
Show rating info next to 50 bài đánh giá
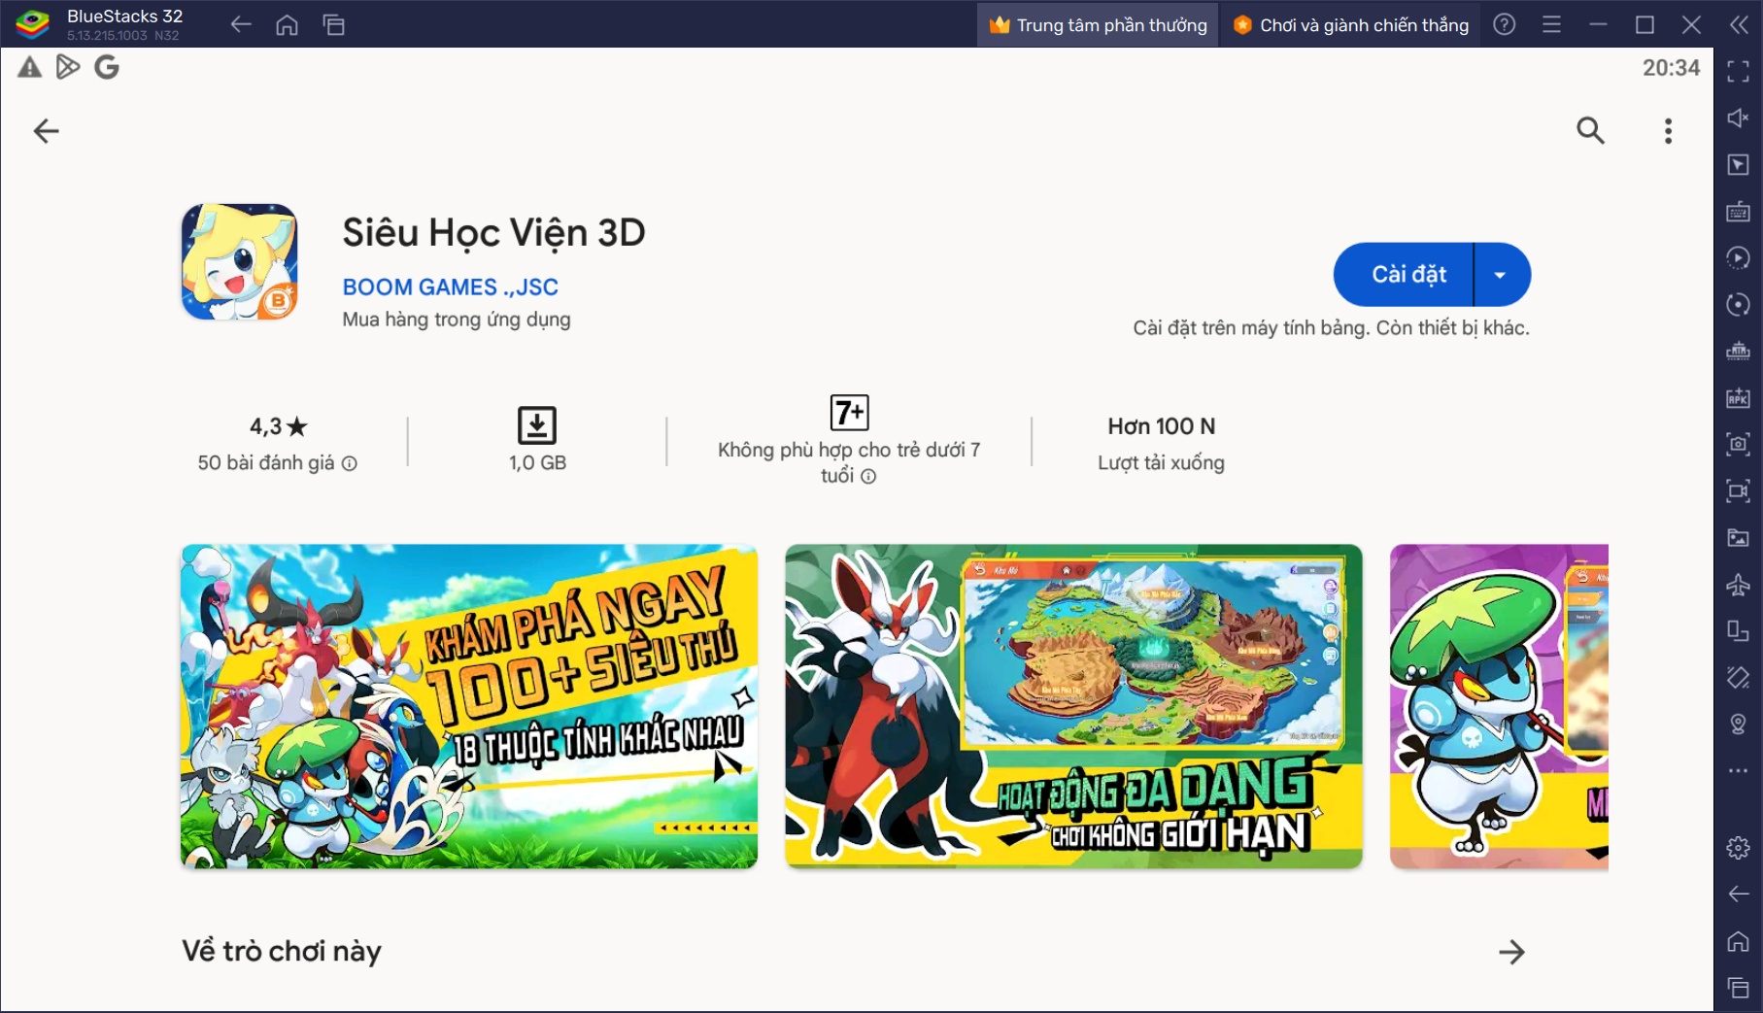350,464
